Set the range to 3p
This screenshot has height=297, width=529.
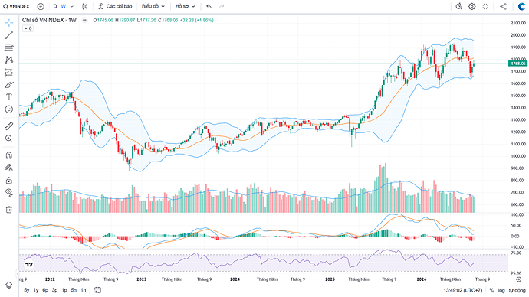[x=54, y=290]
